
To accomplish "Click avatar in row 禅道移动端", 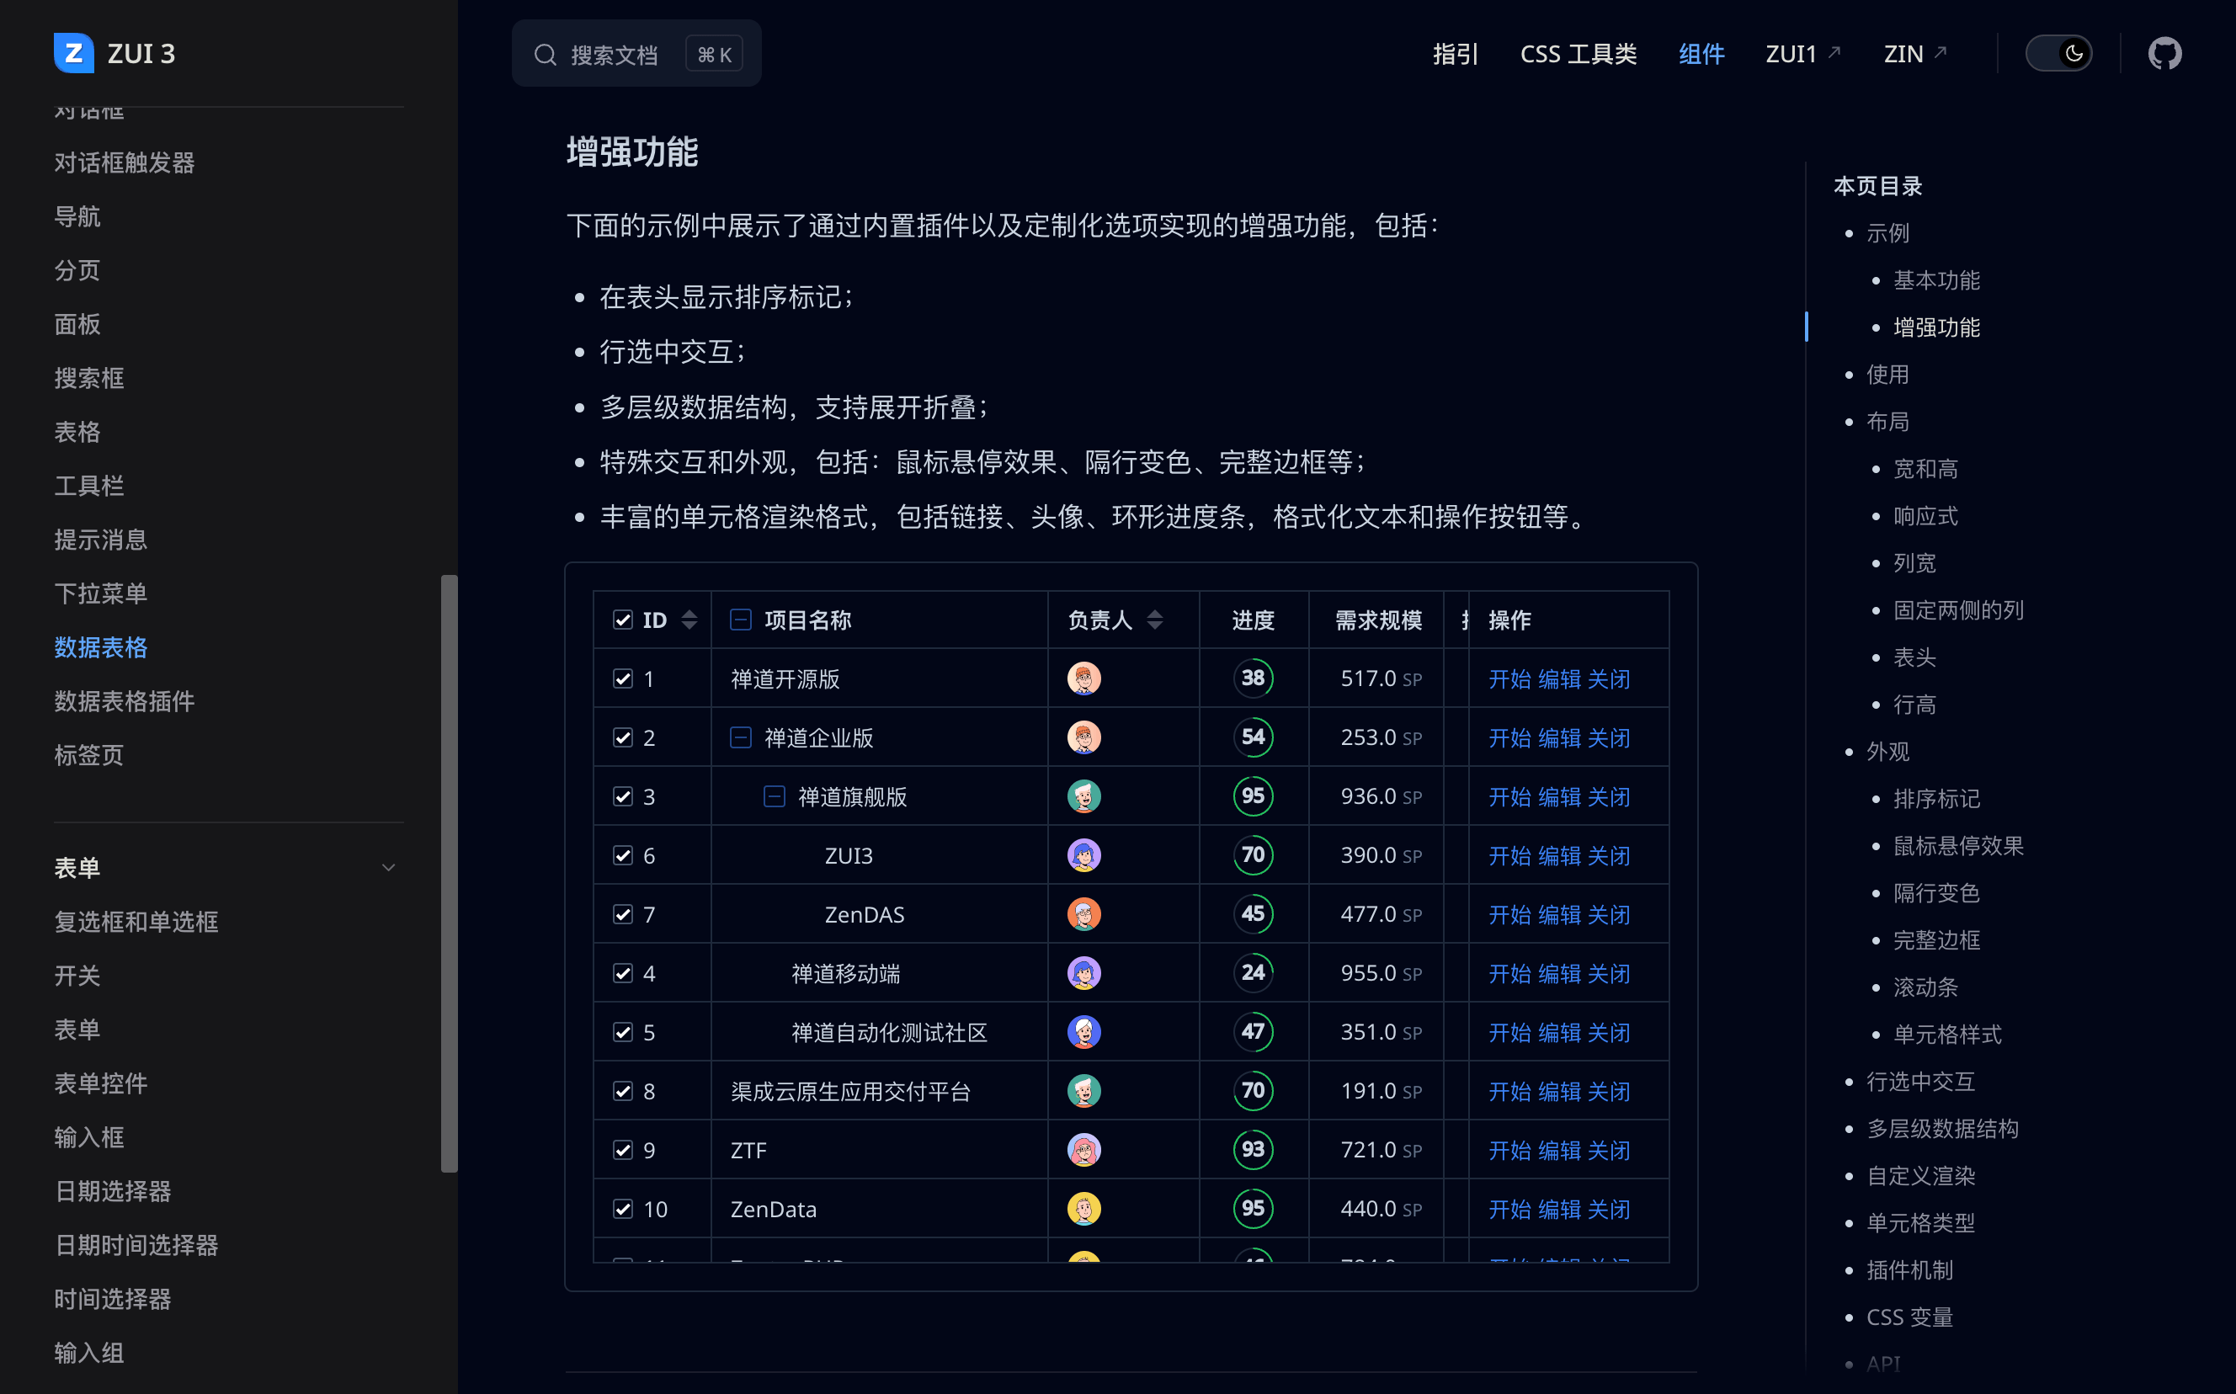I will (1083, 974).
